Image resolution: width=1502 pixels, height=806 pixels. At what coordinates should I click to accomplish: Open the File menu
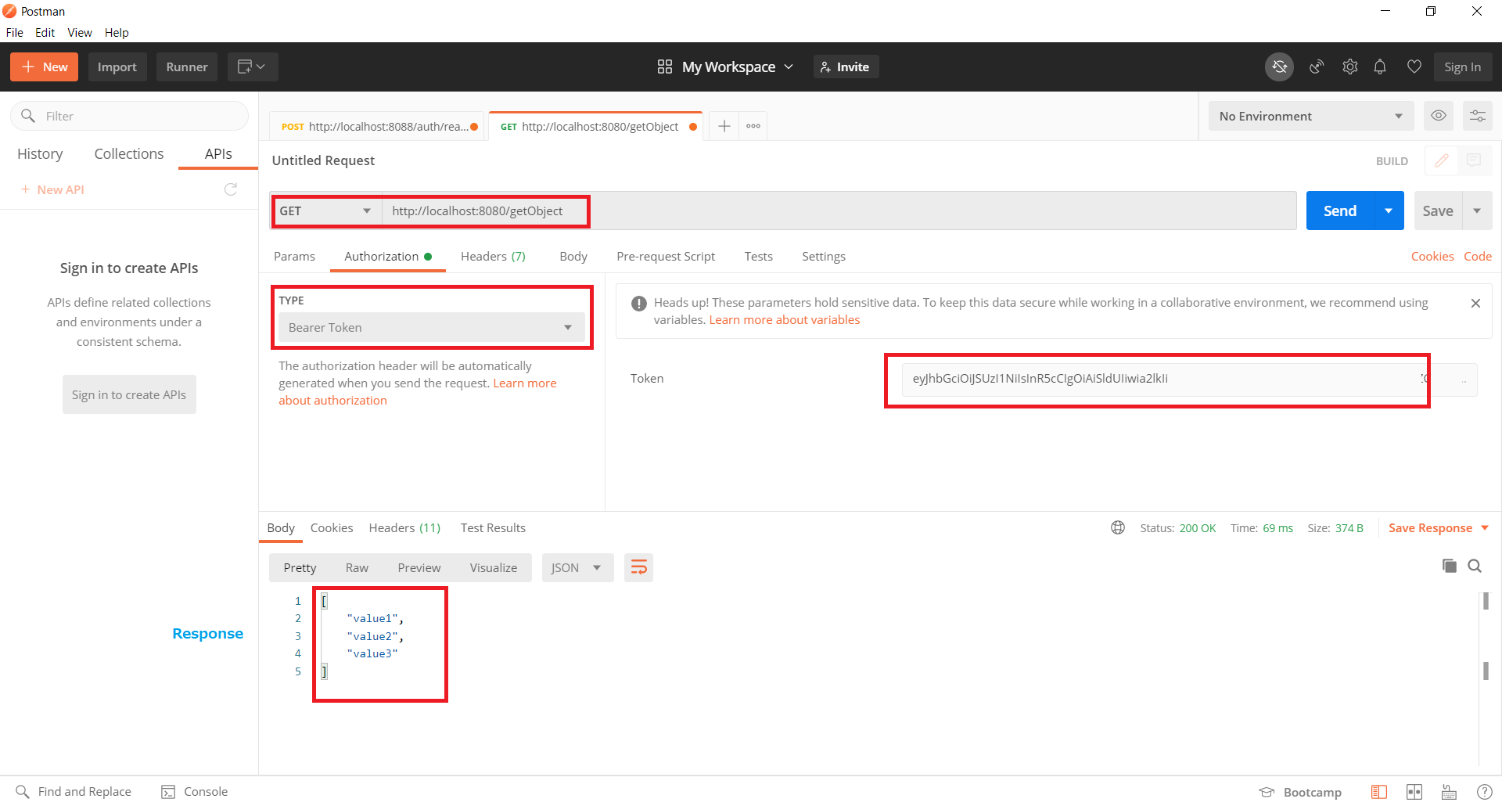15,33
